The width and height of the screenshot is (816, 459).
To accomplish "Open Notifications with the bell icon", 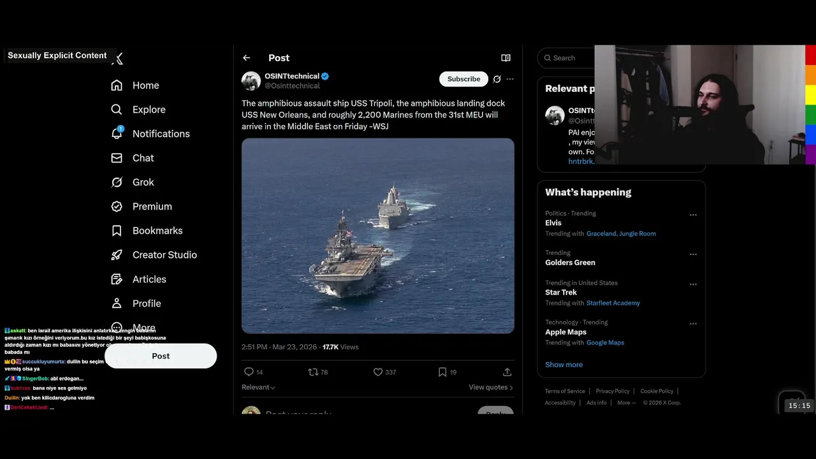I will click(117, 133).
